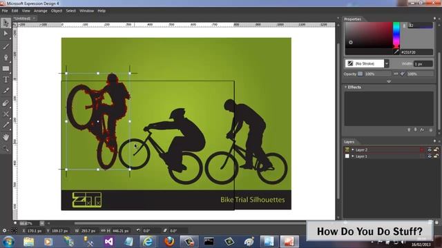Click the Layers panel tab
442x248 pixels.
click(x=349, y=142)
